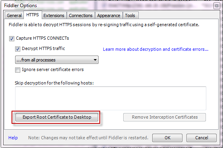223x148 pixels.
Task: Close the Fiddler Options dialog
Action: click(x=217, y=6)
